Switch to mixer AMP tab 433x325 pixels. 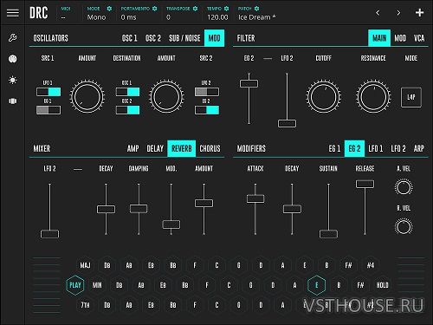132,148
